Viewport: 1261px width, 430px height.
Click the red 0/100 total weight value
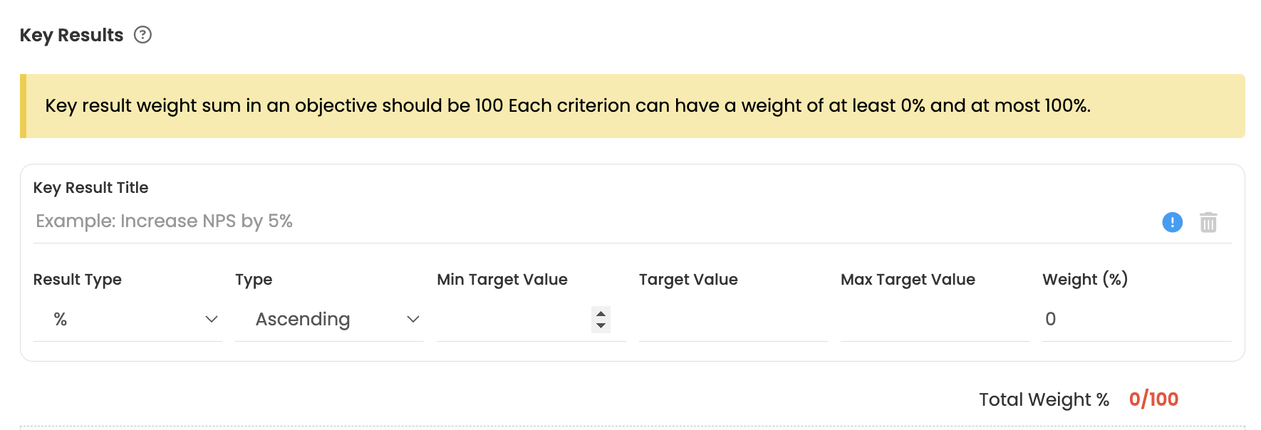click(1153, 399)
